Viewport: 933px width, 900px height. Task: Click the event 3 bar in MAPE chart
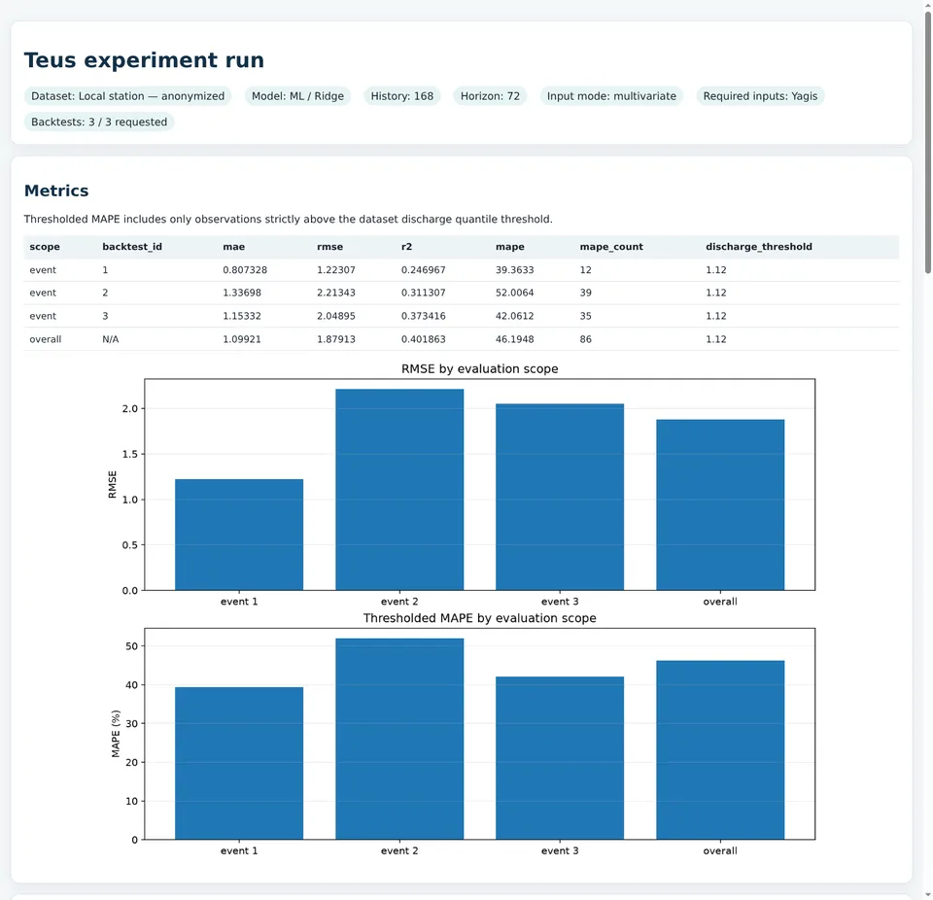560,758
